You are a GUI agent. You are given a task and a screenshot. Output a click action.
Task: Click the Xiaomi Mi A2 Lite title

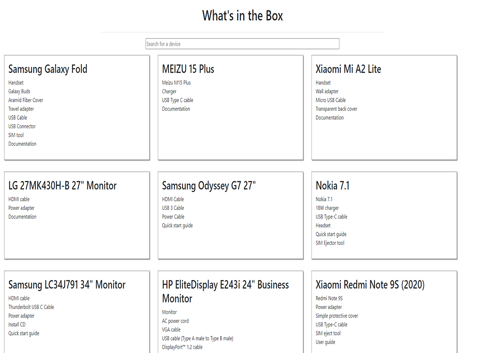pos(348,69)
